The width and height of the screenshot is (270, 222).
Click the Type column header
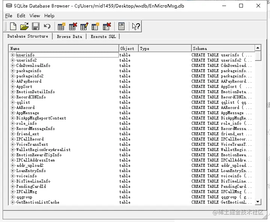(x=165, y=48)
